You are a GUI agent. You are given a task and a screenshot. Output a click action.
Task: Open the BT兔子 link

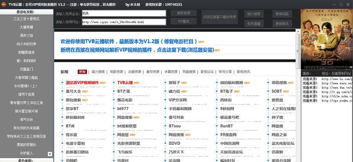(226, 91)
